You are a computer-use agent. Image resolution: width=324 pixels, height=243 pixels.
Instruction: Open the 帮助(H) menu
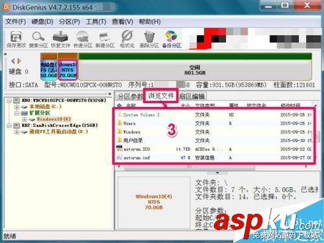[x=150, y=21]
